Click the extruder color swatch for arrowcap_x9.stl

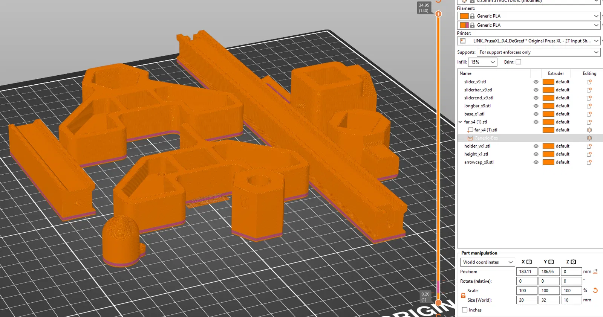coord(548,162)
